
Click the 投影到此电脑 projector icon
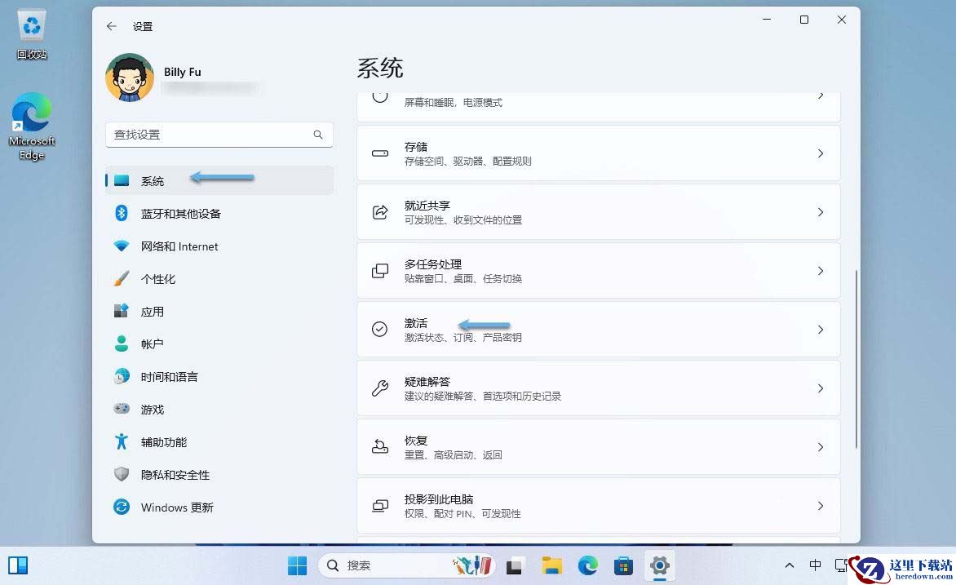[380, 506]
